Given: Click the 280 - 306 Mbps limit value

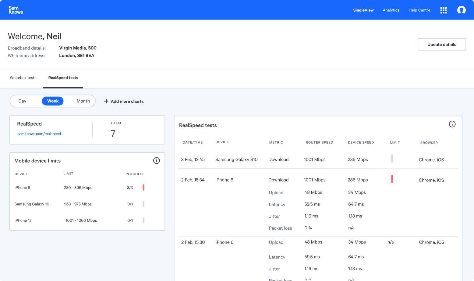Looking at the screenshot, I should 78,188.
